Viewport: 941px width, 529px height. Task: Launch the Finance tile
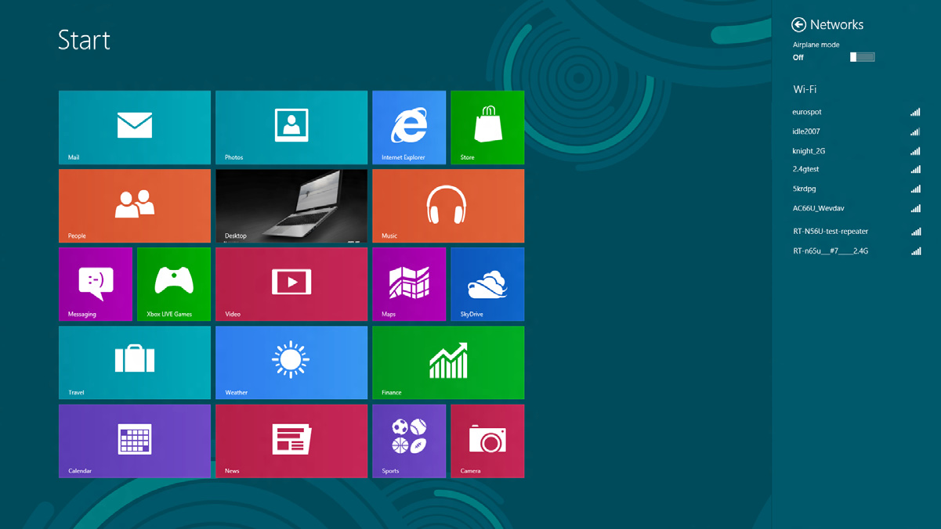point(448,363)
